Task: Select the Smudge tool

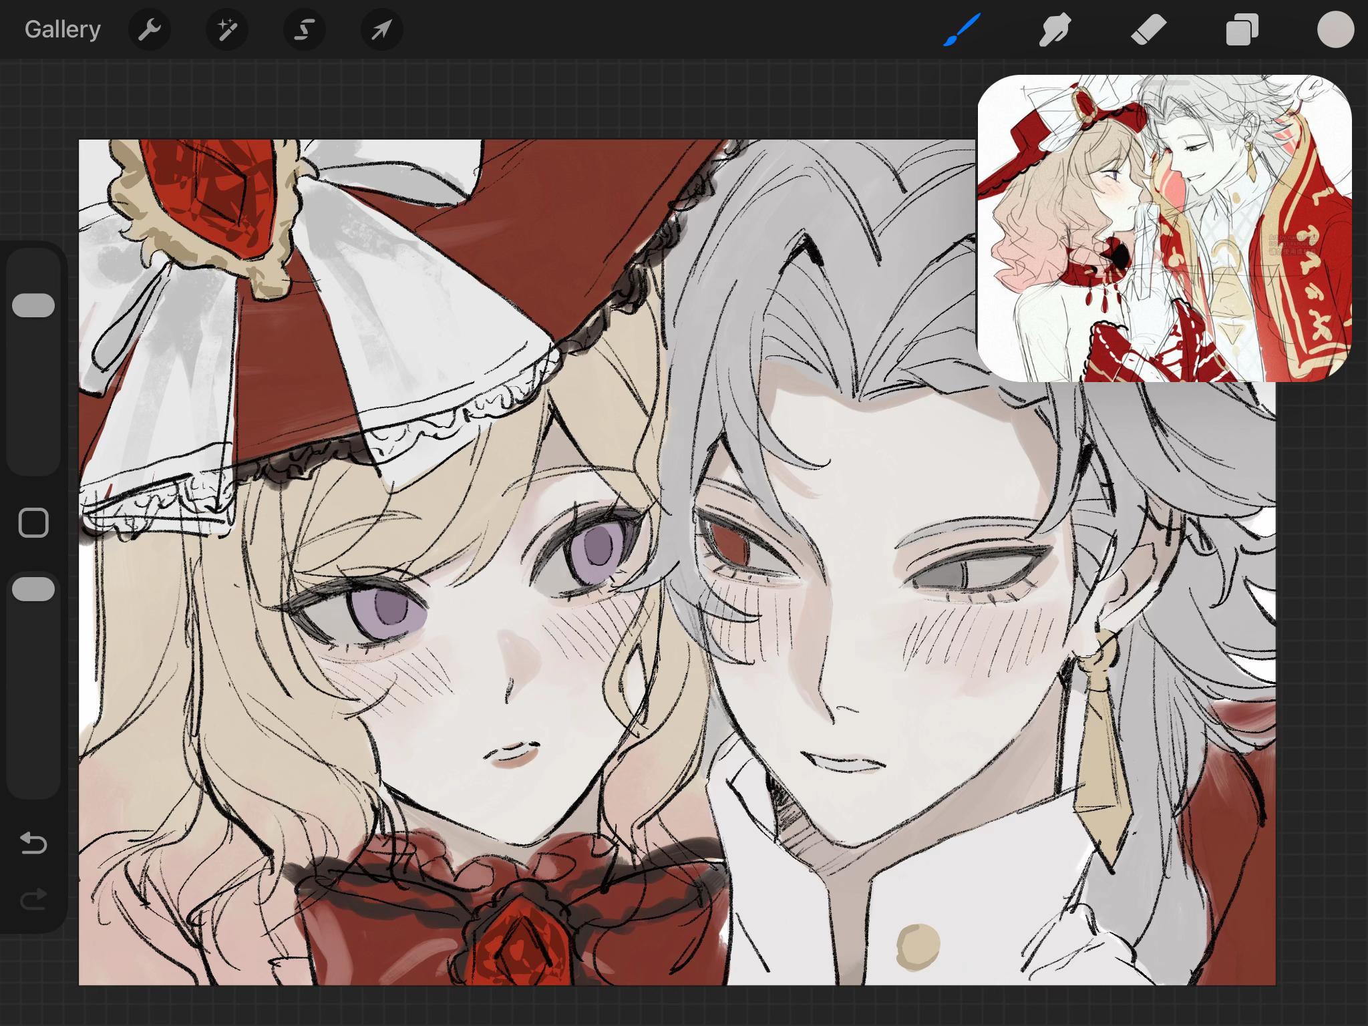Action: click(1055, 29)
